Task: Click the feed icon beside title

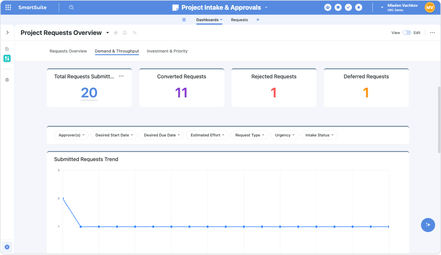Action: click(134, 33)
